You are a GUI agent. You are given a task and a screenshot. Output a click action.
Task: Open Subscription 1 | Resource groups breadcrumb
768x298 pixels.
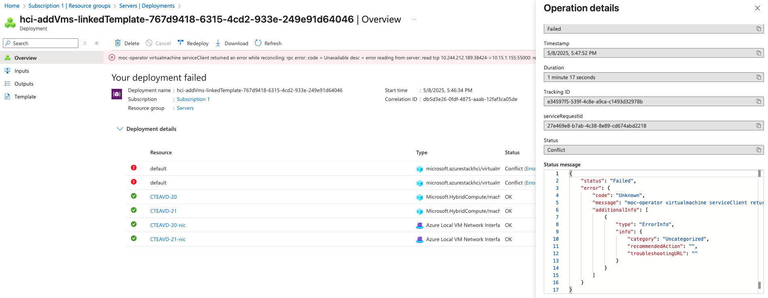(69, 6)
